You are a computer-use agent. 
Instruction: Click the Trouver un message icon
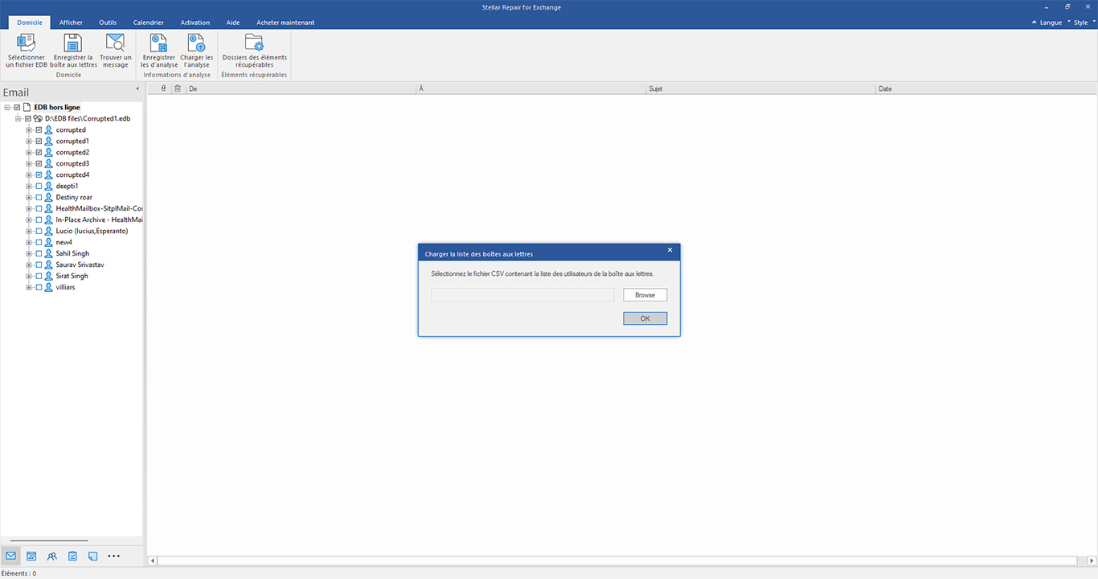[116, 51]
